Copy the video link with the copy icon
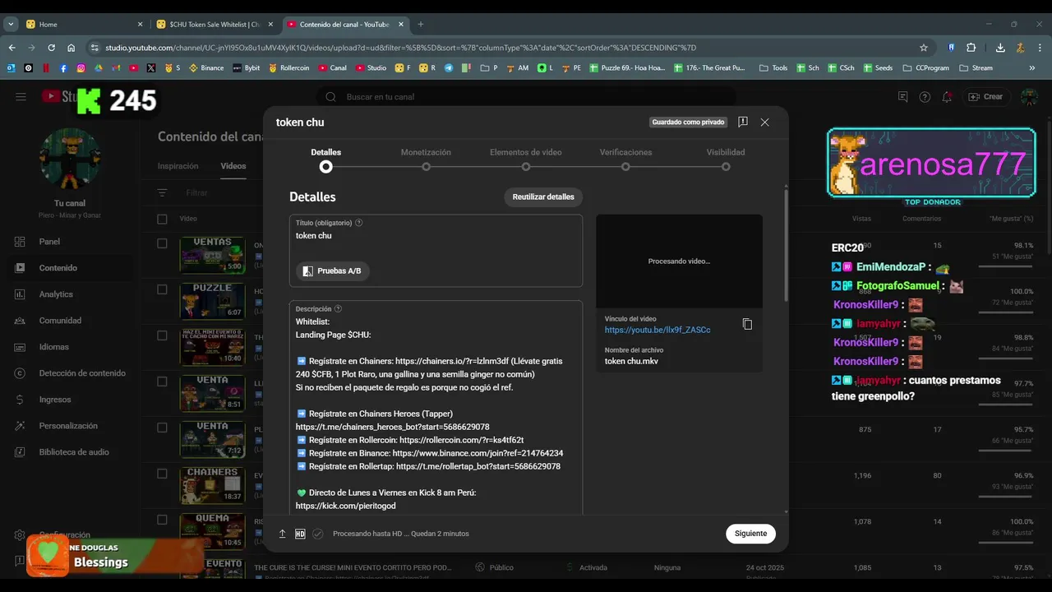 point(747,324)
